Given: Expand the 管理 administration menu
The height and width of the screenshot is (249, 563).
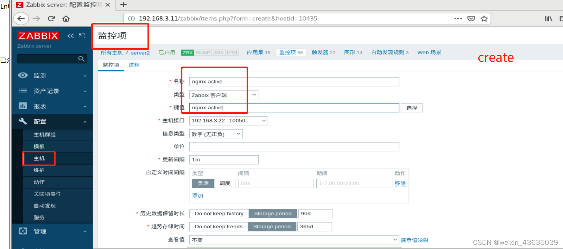Looking at the screenshot, I should 52,231.
